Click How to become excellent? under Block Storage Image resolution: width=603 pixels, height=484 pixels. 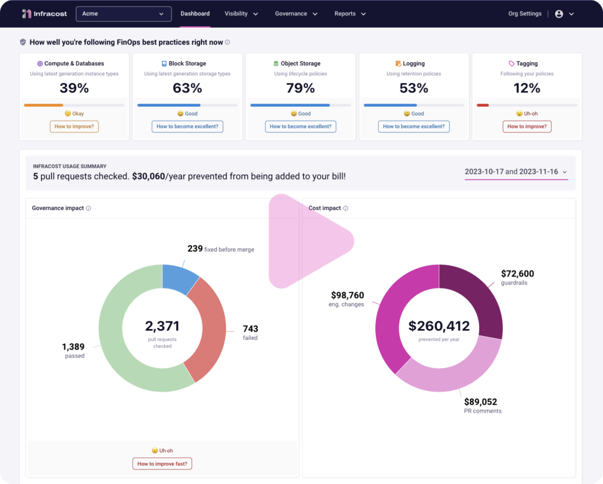point(187,127)
